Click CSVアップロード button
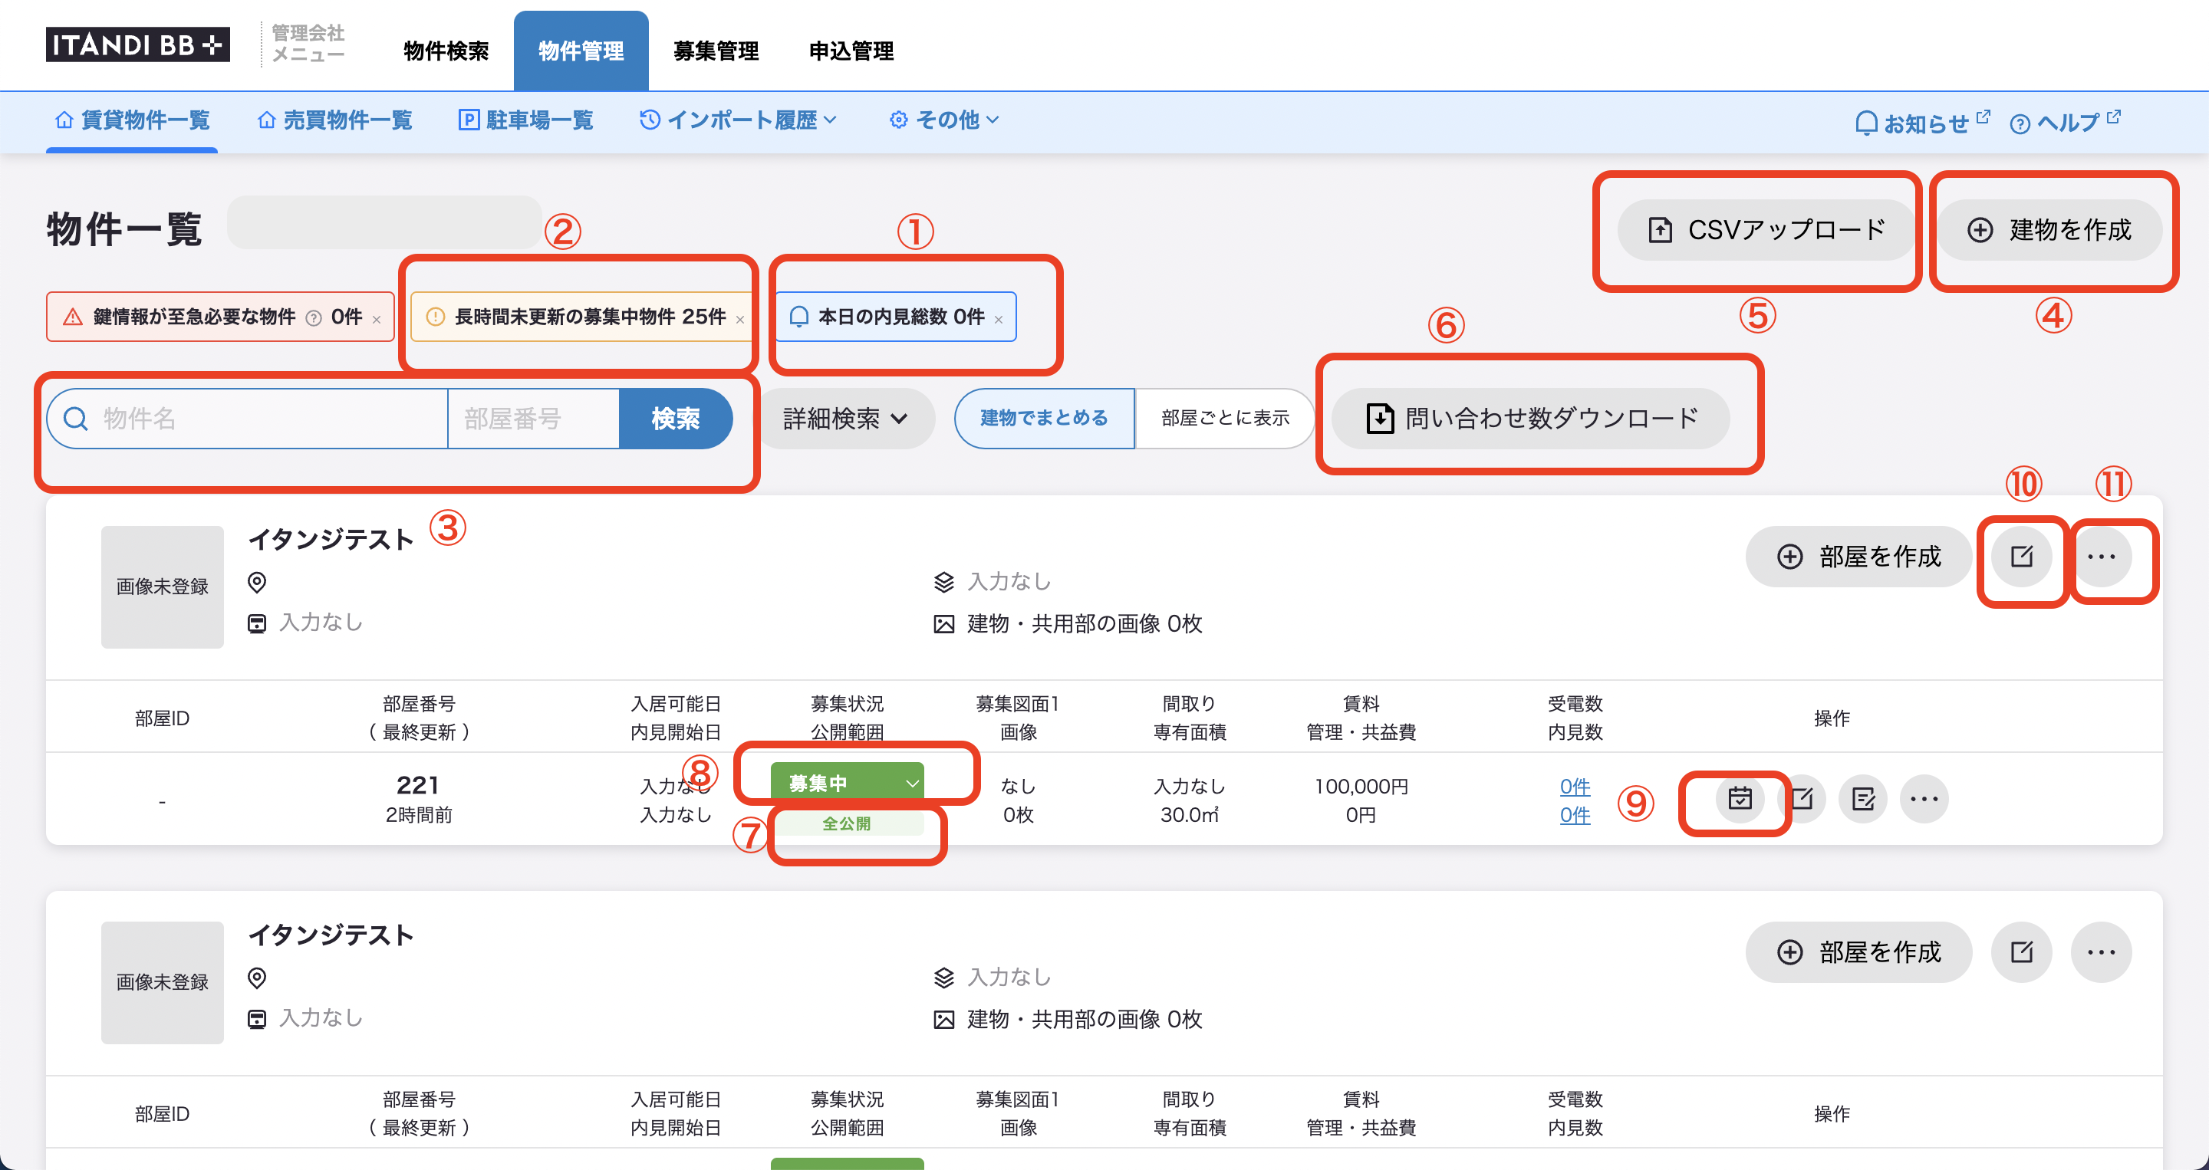The width and height of the screenshot is (2209, 1170). click(x=1766, y=230)
